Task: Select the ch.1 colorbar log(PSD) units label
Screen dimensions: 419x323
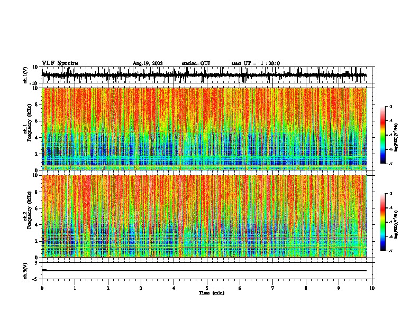Action: [x=396, y=137]
